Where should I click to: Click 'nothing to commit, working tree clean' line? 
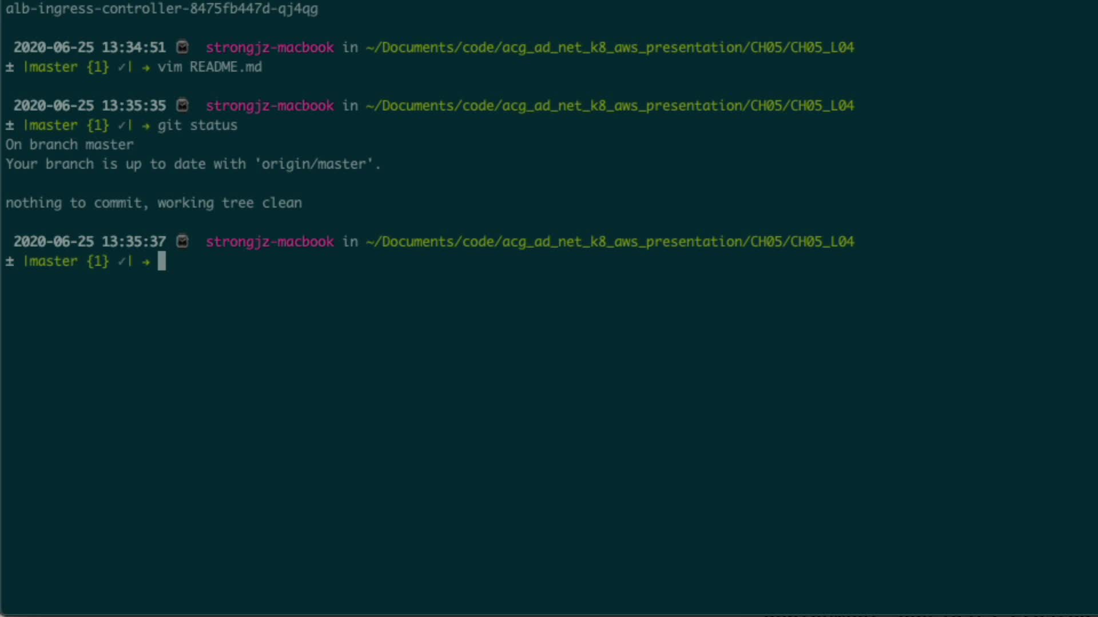(153, 203)
